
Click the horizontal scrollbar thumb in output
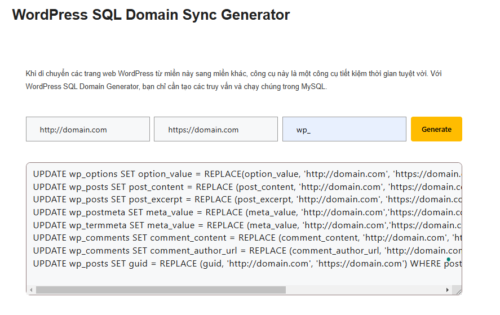(x=161, y=290)
